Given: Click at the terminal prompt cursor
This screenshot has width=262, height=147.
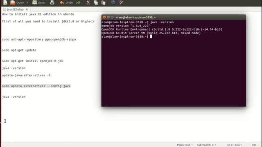Looking at the screenshot, I should (151, 36).
